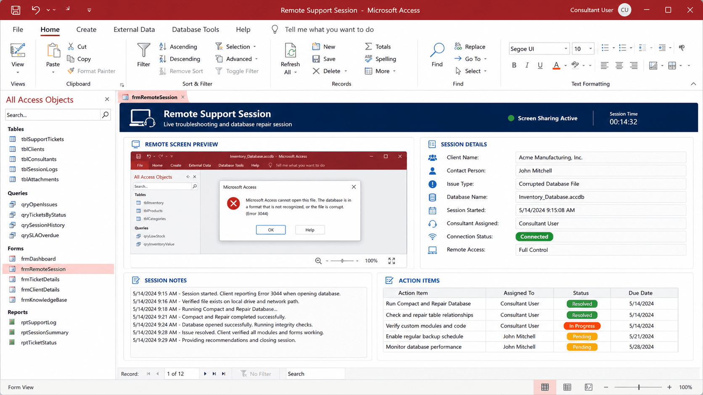703x395 pixels.
Task: Click the Save record button in the ribbon
Action: click(x=324, y=59)
